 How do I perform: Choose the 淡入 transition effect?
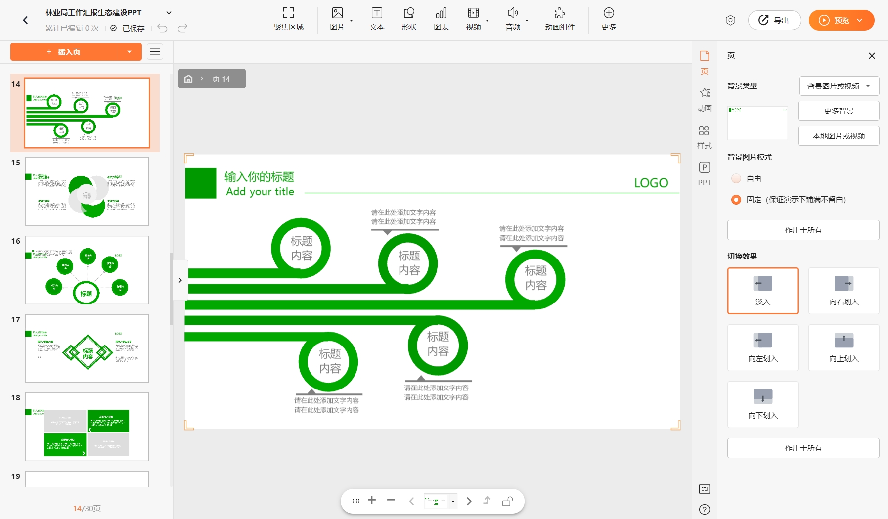[762, 291]
